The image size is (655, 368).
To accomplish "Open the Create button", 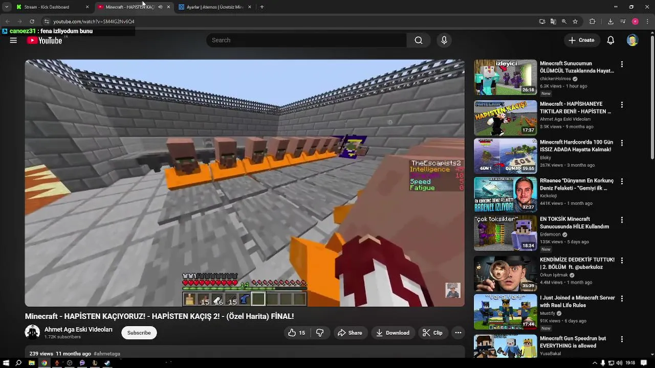I will (581, 40).
